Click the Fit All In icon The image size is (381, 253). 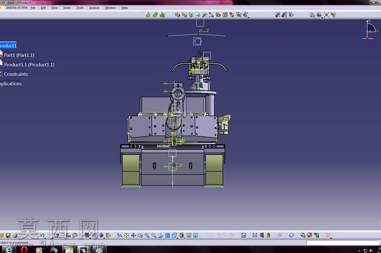126,235
